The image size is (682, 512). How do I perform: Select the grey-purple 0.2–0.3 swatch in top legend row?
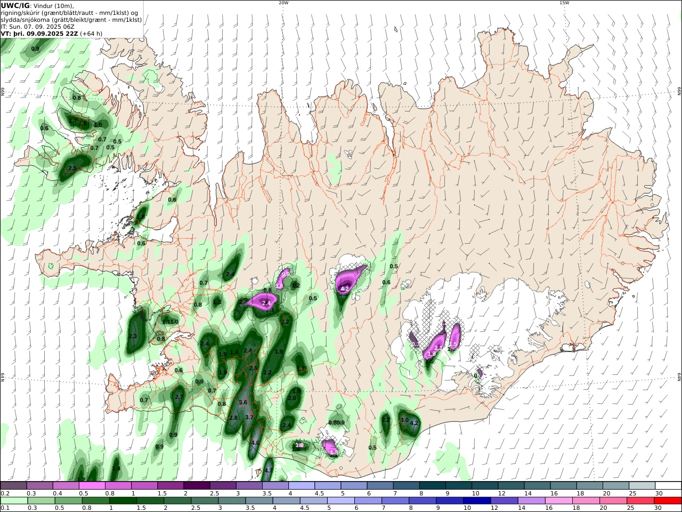(13, 486)
